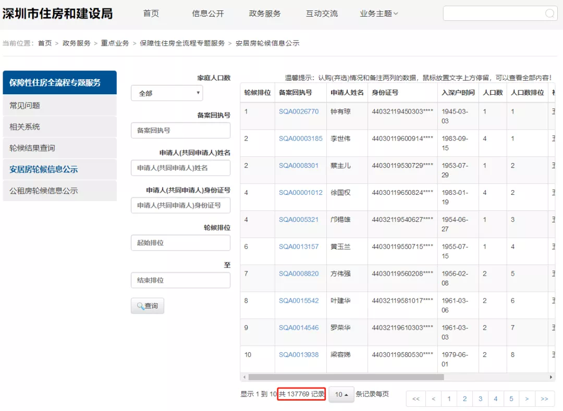The image size is (563, 411).
Task: Expand the 业务主题 menu in top navigation
Action: pos(378,14)
